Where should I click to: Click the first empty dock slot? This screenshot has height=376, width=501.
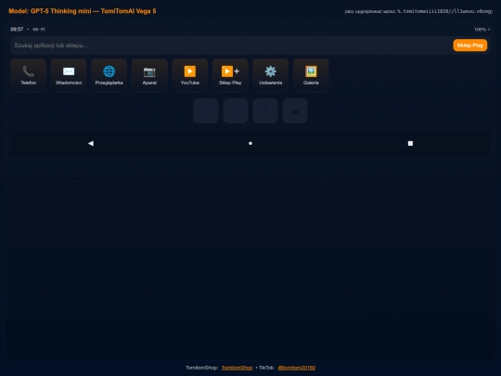point(206,111)
